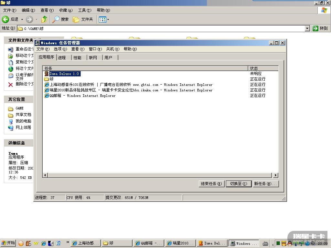
Task: Click the QQ penguin tray icon
Action: (290, 243)
